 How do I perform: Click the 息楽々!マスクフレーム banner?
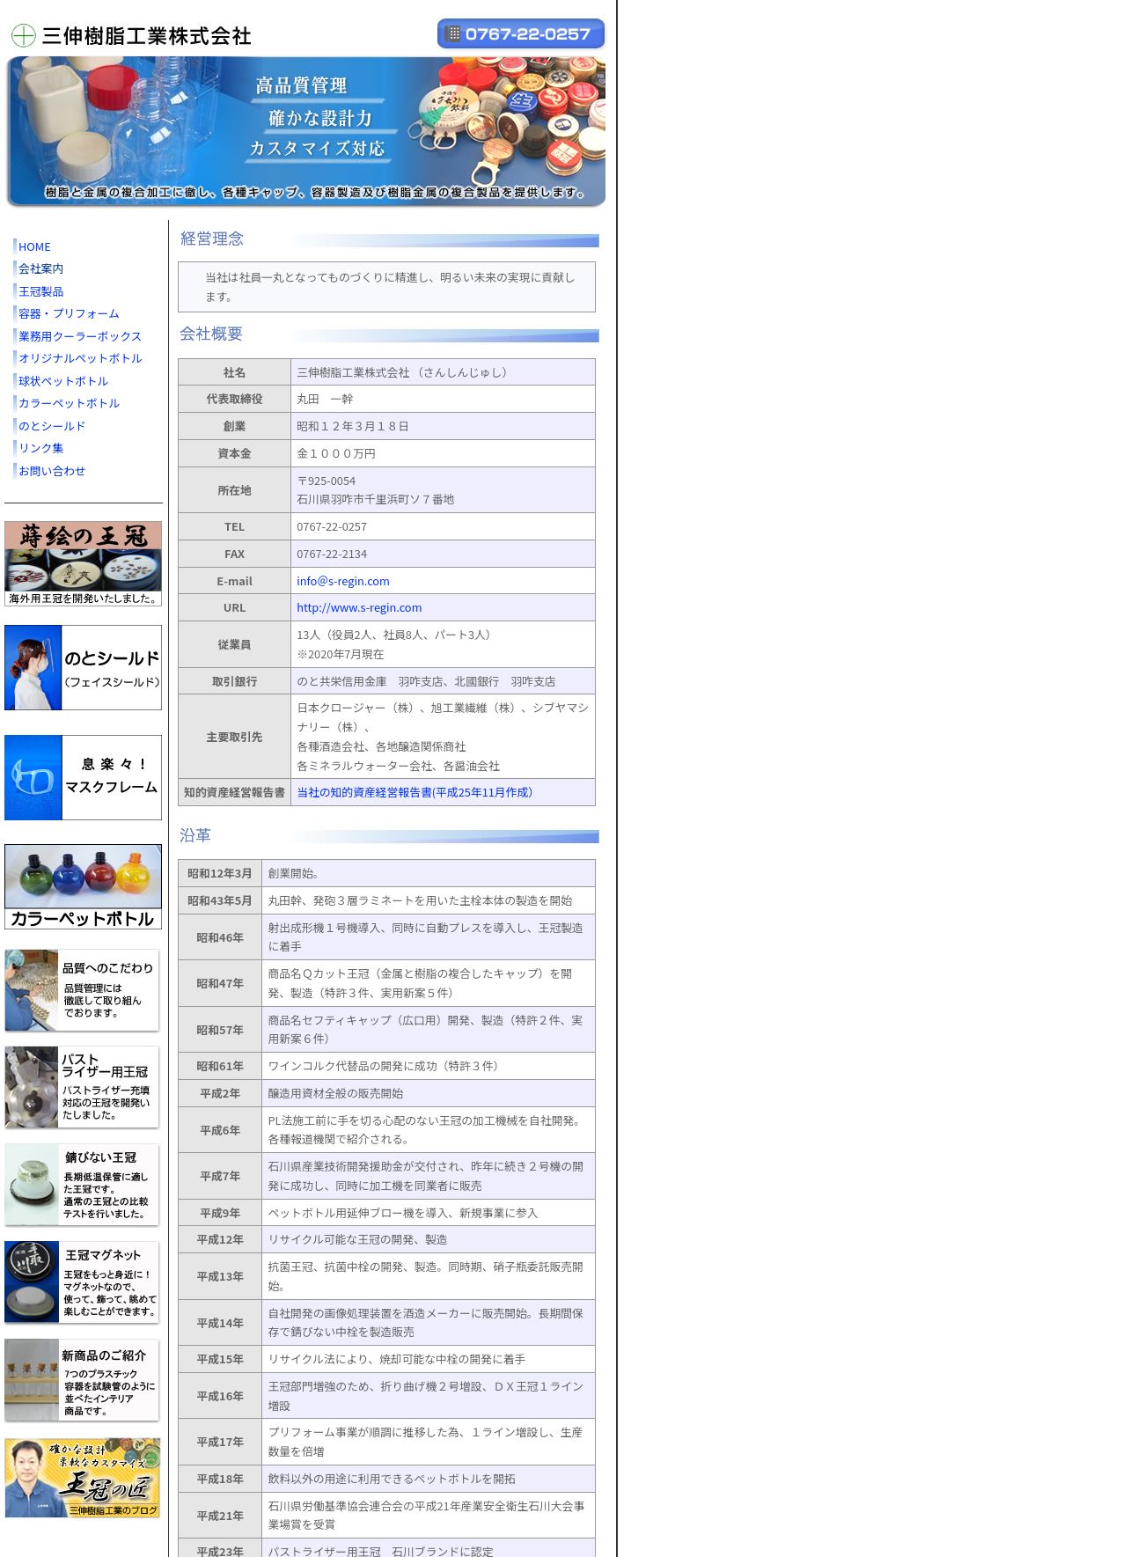pos(83,777)
